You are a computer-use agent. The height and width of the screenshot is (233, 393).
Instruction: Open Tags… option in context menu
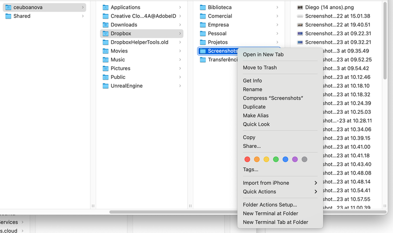click(251, 169)
